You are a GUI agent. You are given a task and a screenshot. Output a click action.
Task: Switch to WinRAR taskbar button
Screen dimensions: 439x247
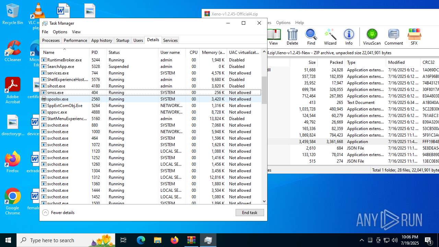point(191,240)
